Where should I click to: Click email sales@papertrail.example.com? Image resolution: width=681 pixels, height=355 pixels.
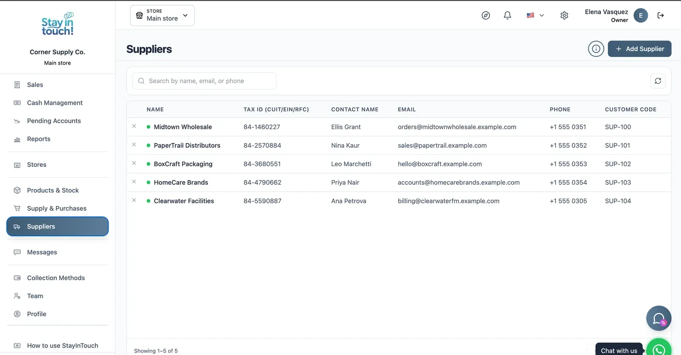point(442,145)
